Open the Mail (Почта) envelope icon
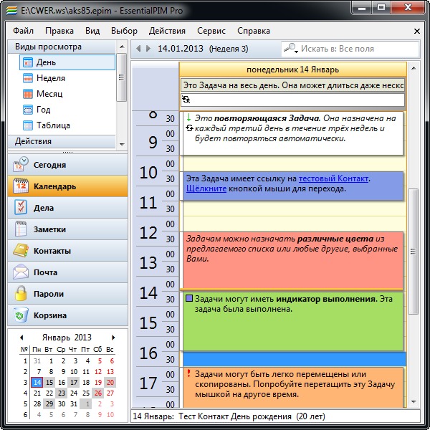Image resolution: width=430 pixels, height=430 pixels. tap(21, 272)
